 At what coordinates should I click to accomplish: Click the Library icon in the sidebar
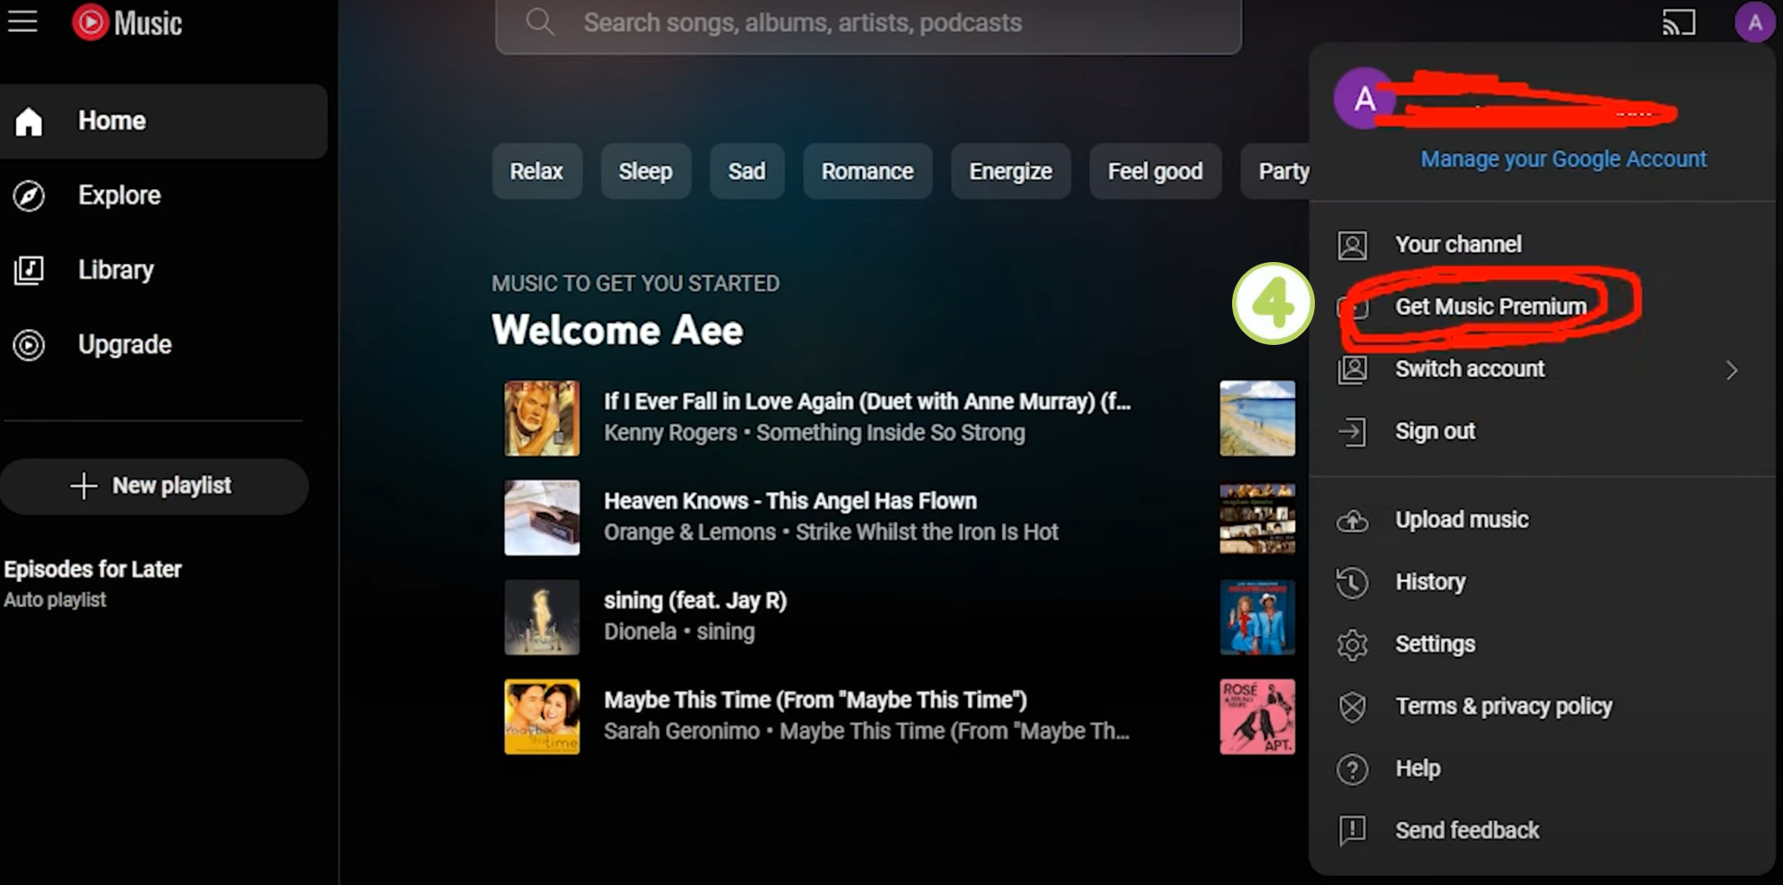[29, 270]
